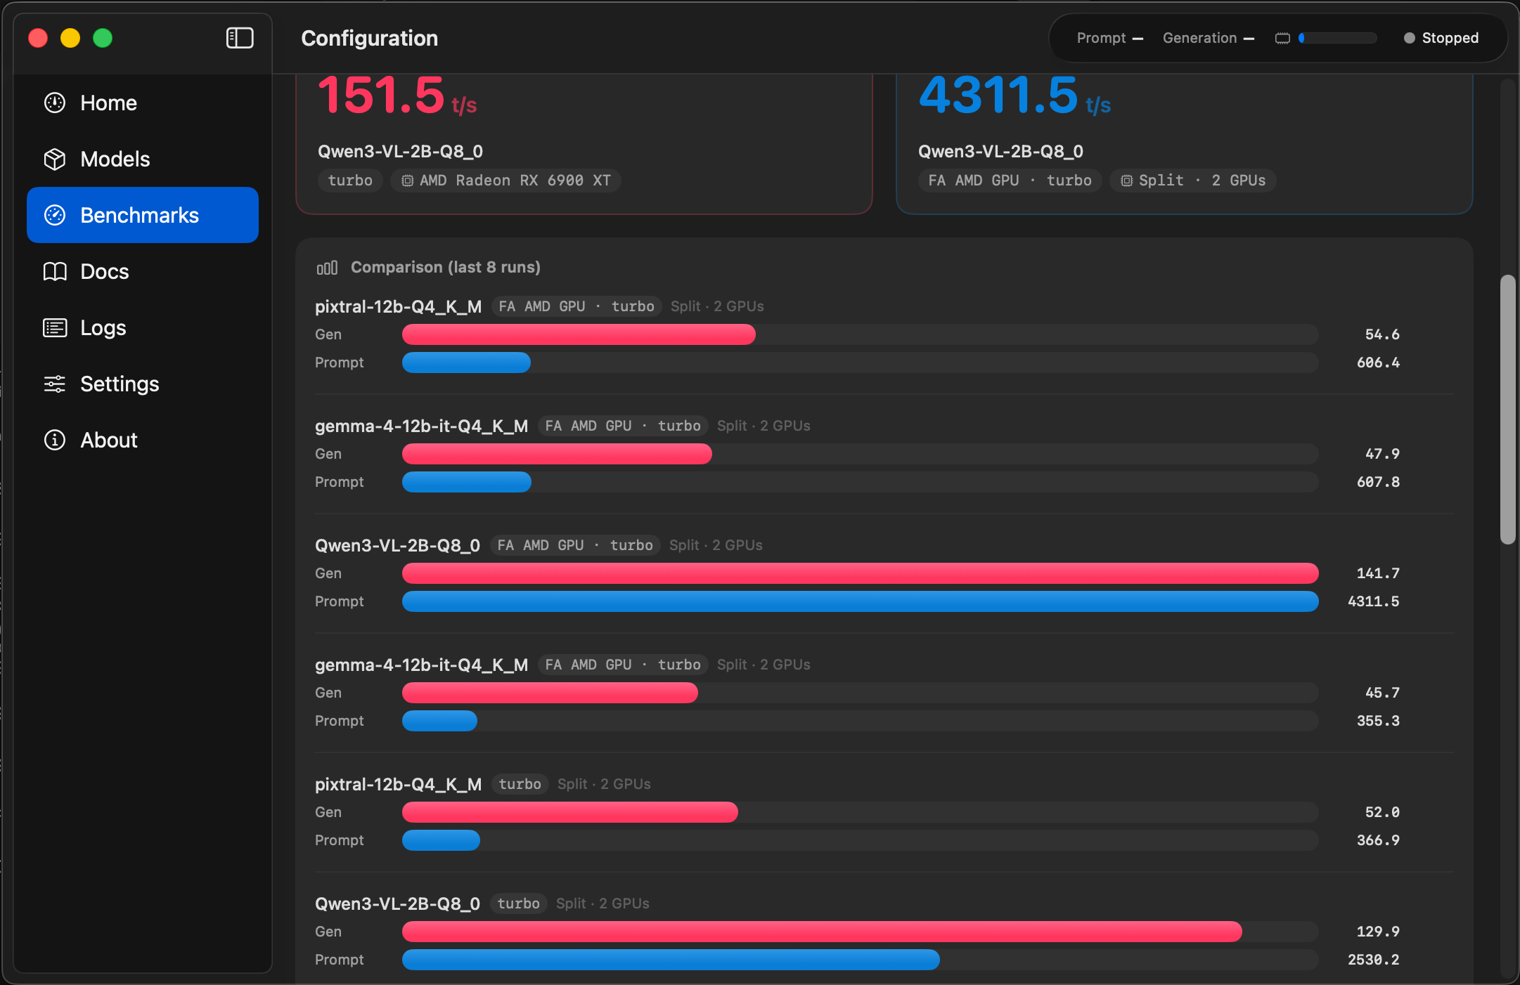The height and width of the screenshot is (985, 1520).
Task: Click the Home gauge icon
Action: [x=55, y=103]
